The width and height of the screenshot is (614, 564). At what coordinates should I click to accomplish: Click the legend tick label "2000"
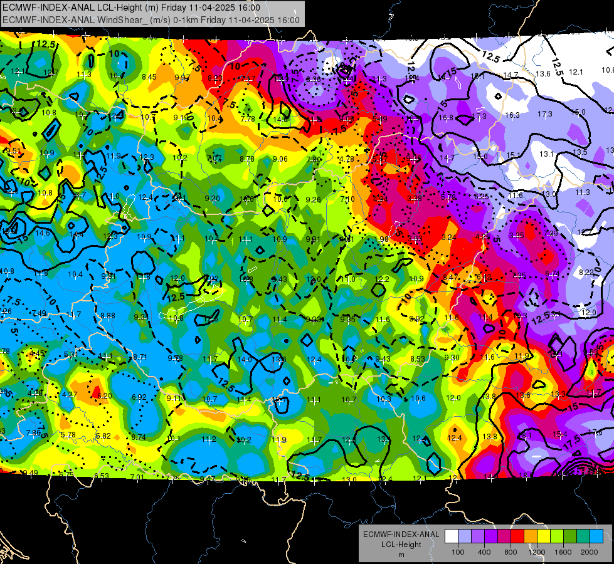pyautogui.click(x=590, y=552)
